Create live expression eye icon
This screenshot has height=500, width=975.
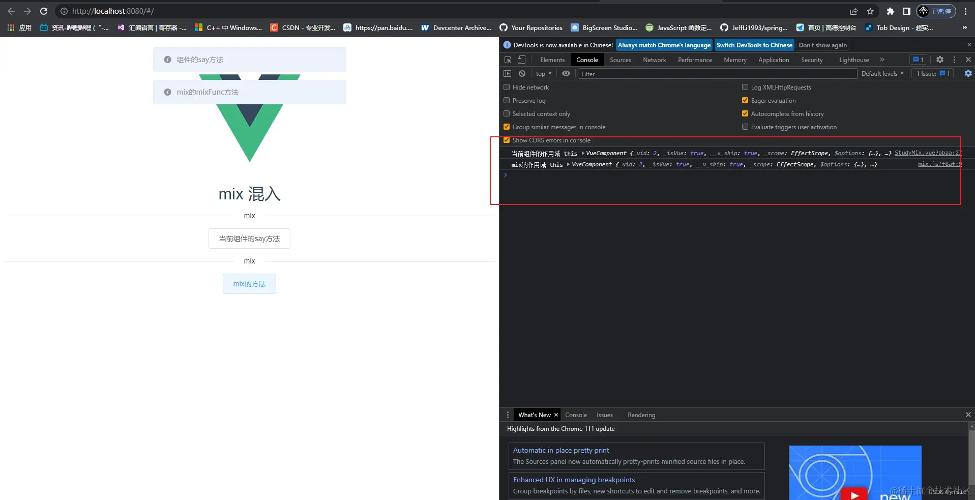click(566, 74)
